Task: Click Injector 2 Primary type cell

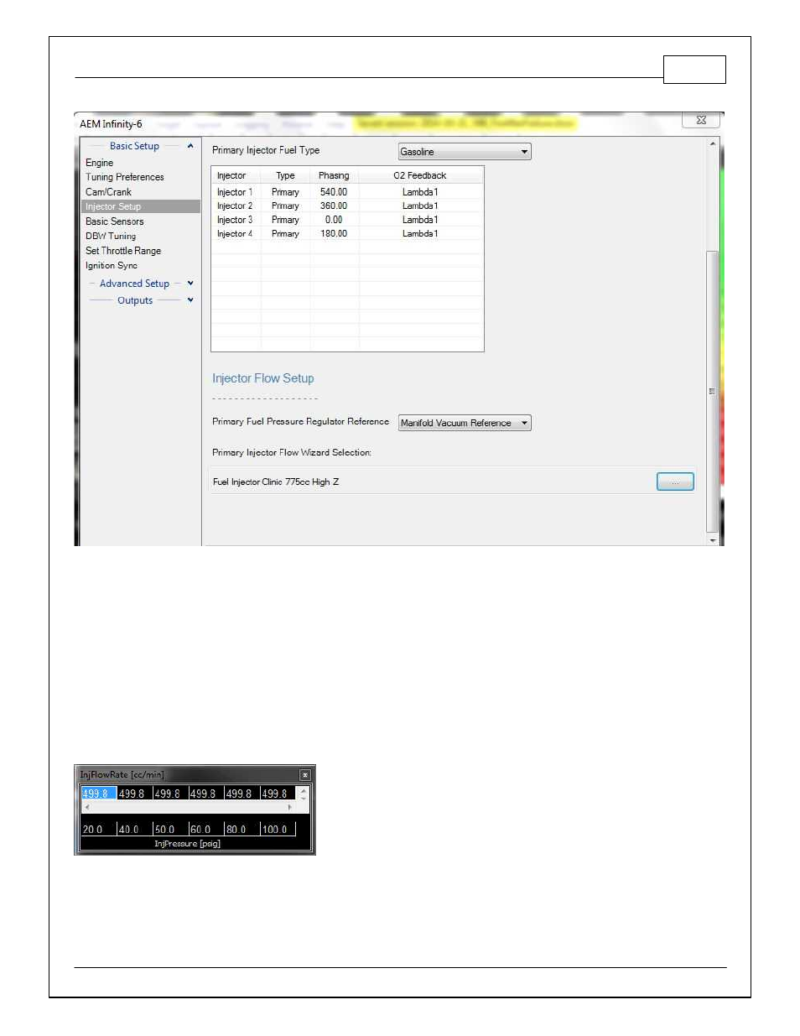Action: [285, 206]
